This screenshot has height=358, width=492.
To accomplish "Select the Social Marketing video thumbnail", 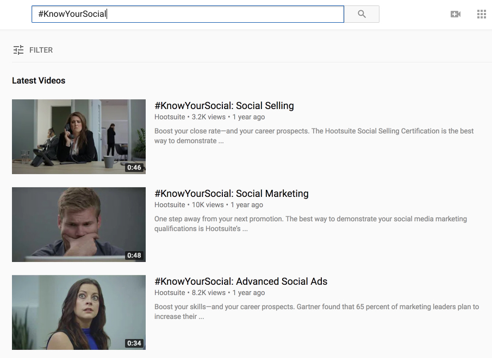I will (79, 224).
